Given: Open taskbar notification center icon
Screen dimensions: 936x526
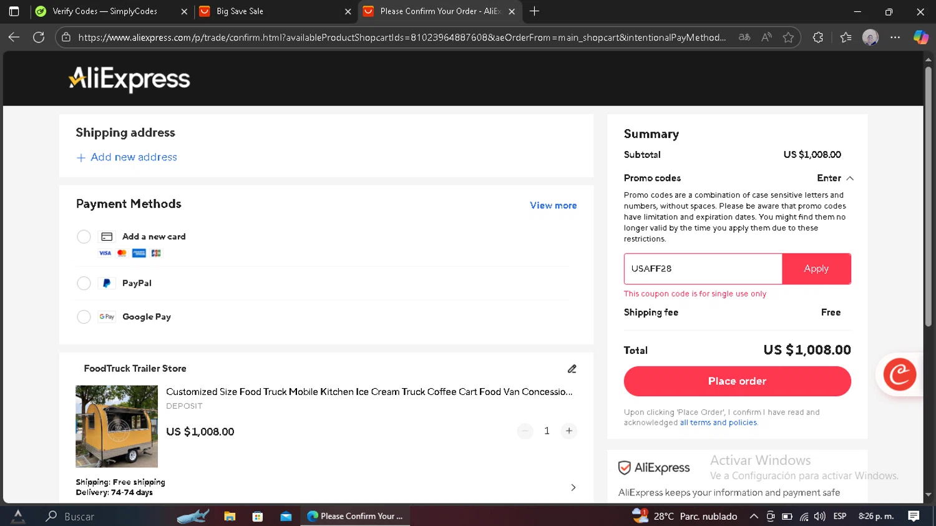Looking at the screenshot, I should tap(914, 516).
